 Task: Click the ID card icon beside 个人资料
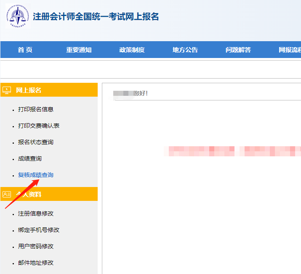pos(7,194)
